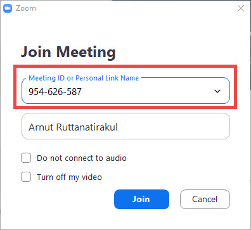Click the Zoom title text in title bar
Image resolution: width=251 pixels, height=230 pixels.
tap(26, 8)
